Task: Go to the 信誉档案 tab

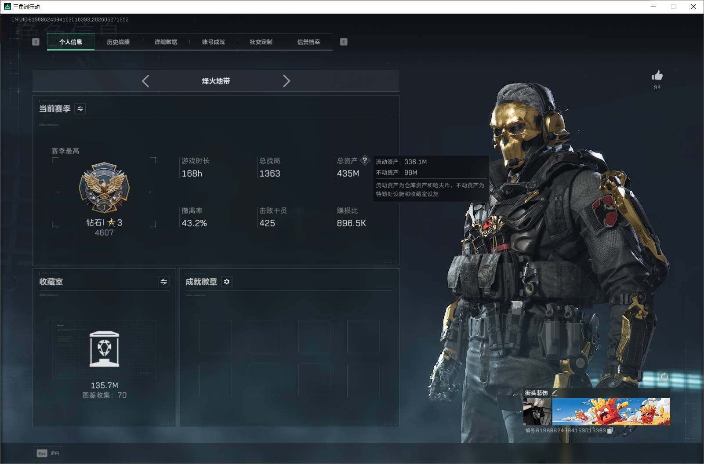Action: (x=308, y=42)
